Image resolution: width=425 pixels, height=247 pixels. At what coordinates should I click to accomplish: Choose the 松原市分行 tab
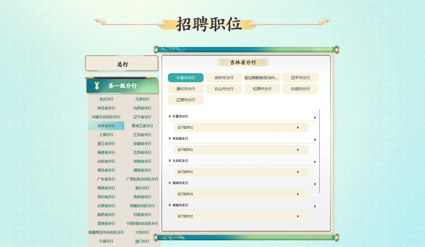[x=262, y=89]
